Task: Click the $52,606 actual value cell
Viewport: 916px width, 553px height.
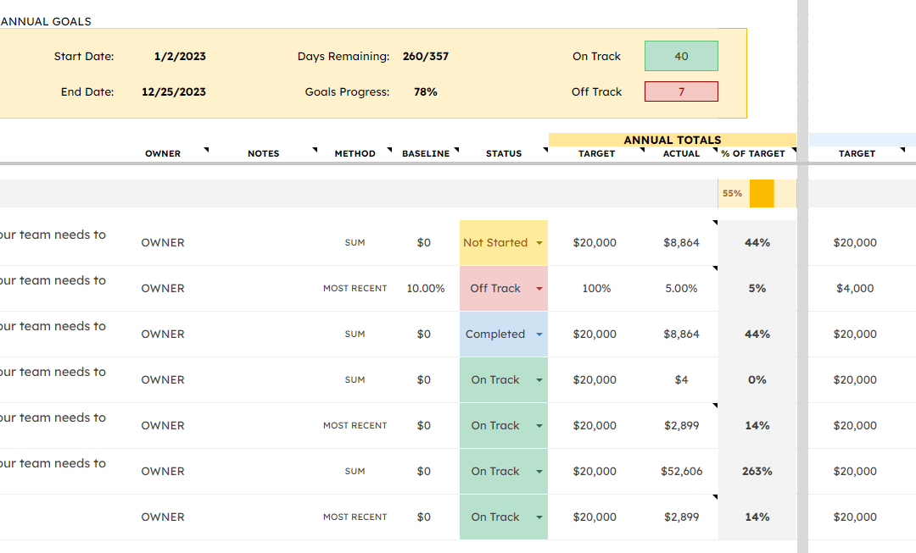Action: point(681,472)
